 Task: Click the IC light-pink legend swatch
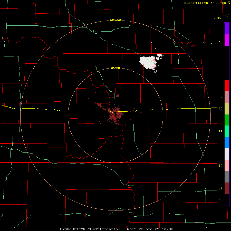[x=227, y=166]
